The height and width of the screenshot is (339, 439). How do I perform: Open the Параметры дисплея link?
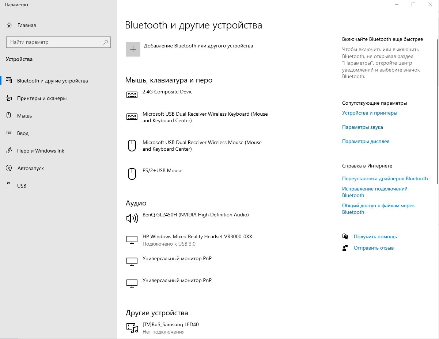(x=366, y=142)
